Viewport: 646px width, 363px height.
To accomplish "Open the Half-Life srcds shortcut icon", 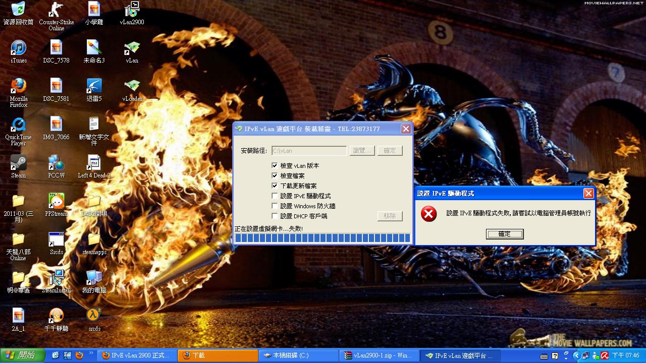I will pos(94,320).
